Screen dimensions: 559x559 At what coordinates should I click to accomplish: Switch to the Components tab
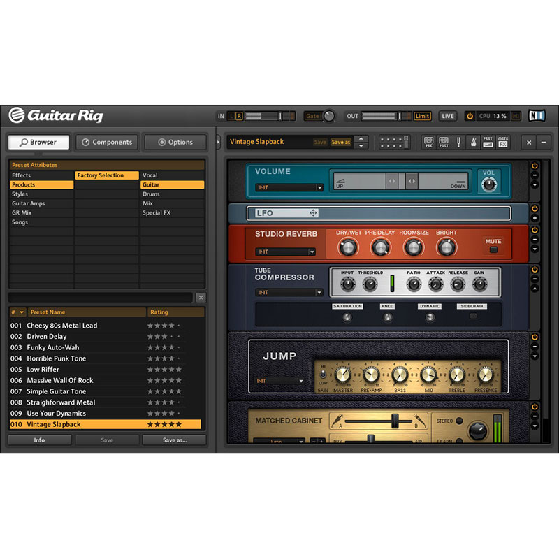[107, 142]
